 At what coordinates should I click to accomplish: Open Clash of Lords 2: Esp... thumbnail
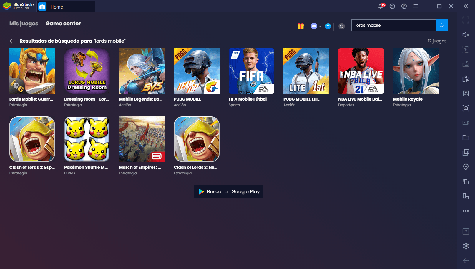pyautogui.click(x=32, y=139)
